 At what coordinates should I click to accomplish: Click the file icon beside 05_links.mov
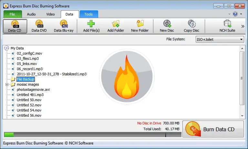13,64
